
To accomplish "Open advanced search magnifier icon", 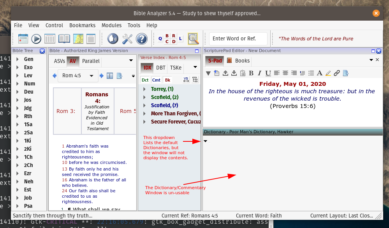I will coord(193,39).
